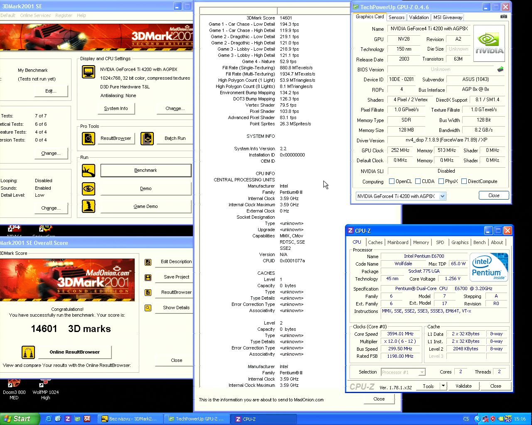Click the Show Details magnifier icon
The image size is (532, 425).
click(x=148, y=308)
